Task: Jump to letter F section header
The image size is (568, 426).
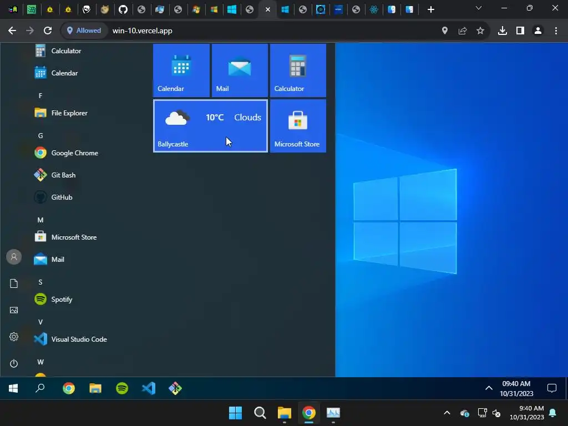Action: [40, 95]
